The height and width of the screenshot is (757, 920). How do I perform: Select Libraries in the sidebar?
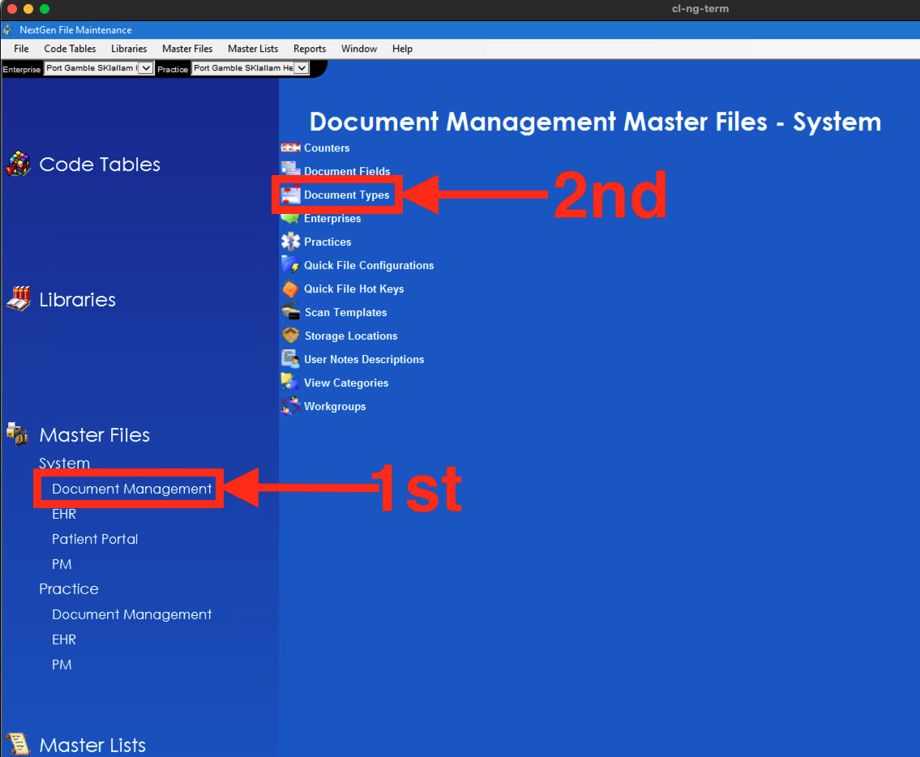(x=78, y=299)
